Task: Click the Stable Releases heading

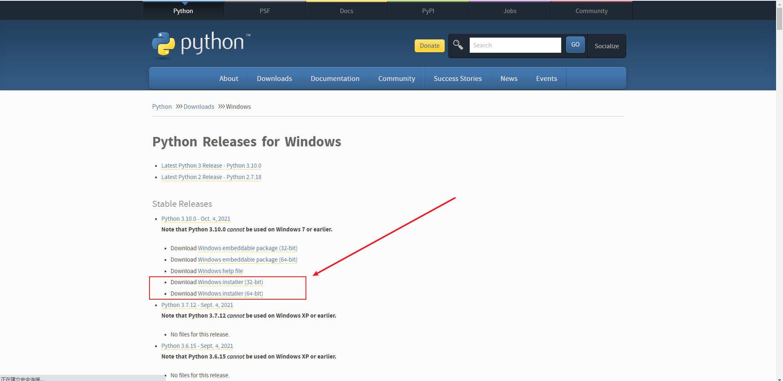Action: pyautogui.click(x=182, y=204)
